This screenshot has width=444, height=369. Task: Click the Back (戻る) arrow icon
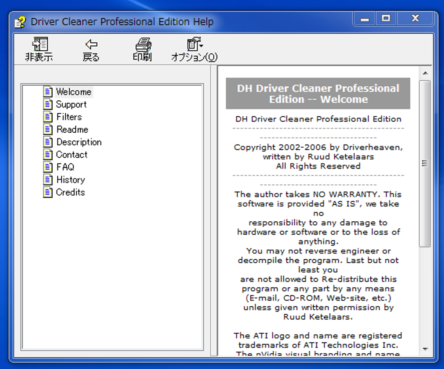[x=91, y=44]
